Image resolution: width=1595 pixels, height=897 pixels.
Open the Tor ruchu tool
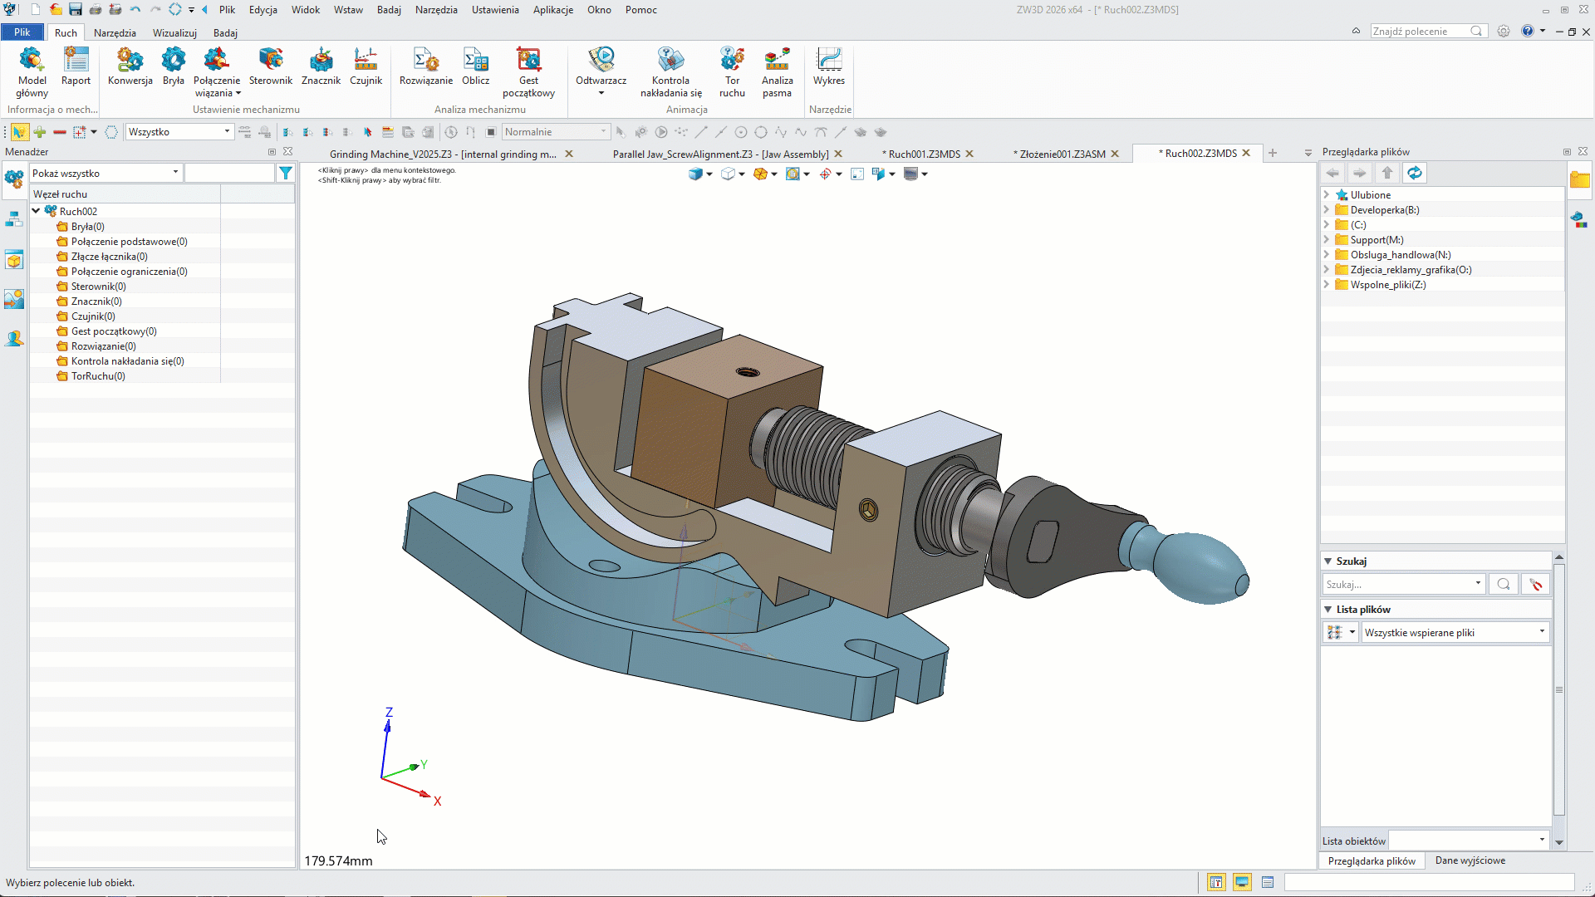pos(732,73)
